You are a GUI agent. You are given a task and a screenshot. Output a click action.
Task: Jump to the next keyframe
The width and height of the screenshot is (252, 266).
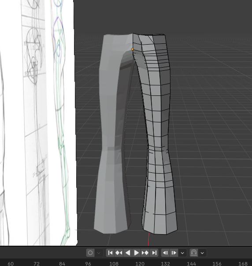coord(145,253)
